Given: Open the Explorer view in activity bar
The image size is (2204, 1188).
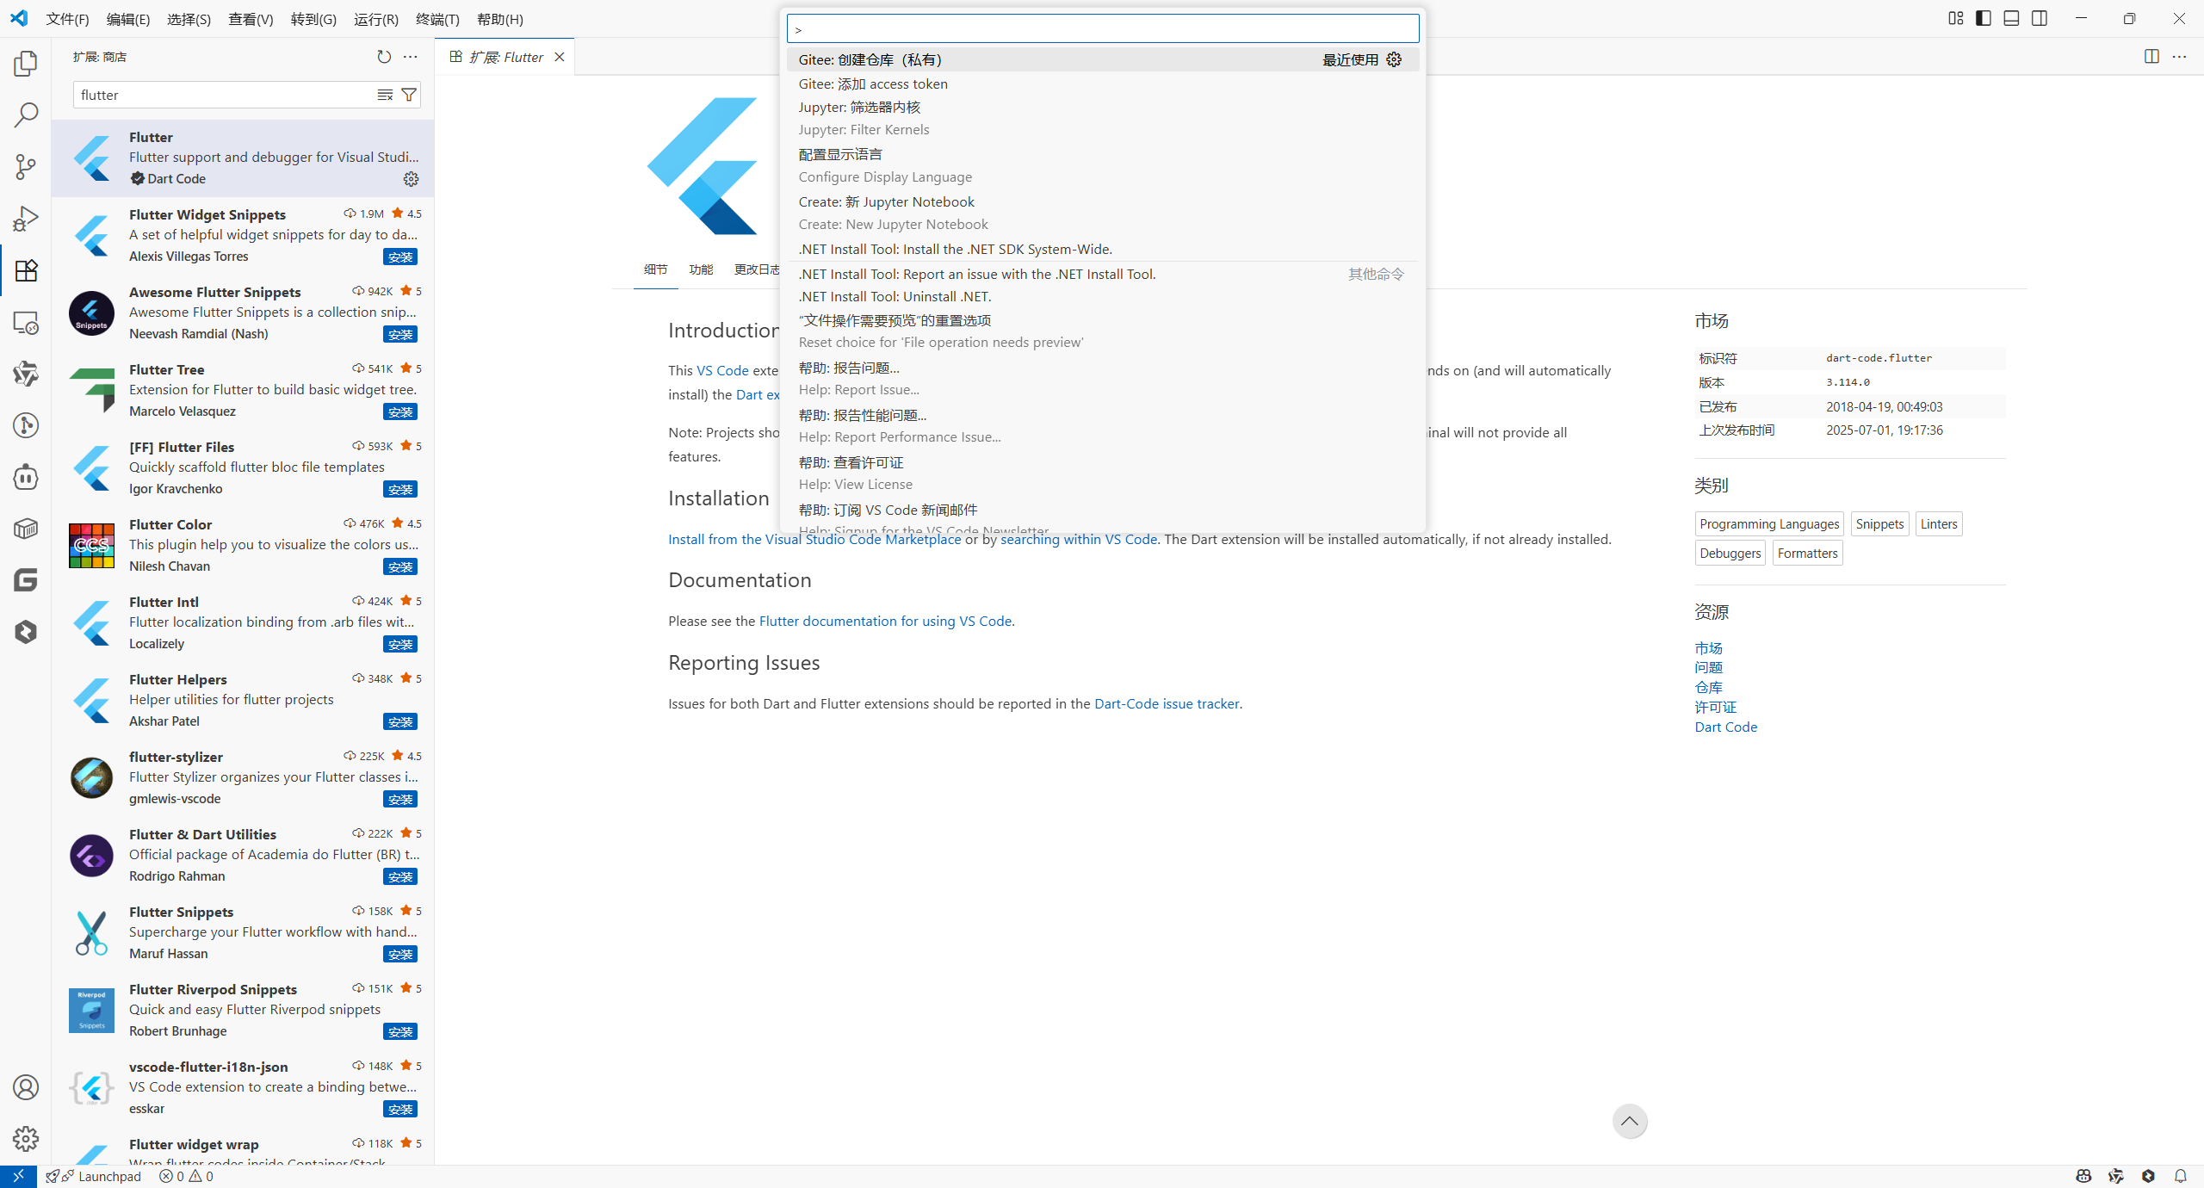Looking at the screenshot, I should pyautogui.click(x=26, y=64).
